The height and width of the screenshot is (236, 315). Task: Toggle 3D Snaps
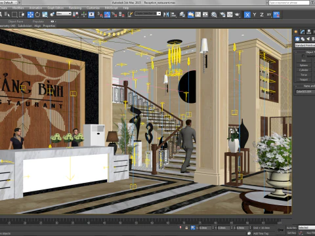point(100,14)
